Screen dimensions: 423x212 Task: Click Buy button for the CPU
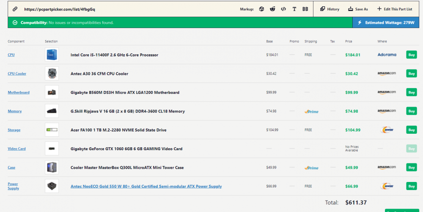(412, 55)
